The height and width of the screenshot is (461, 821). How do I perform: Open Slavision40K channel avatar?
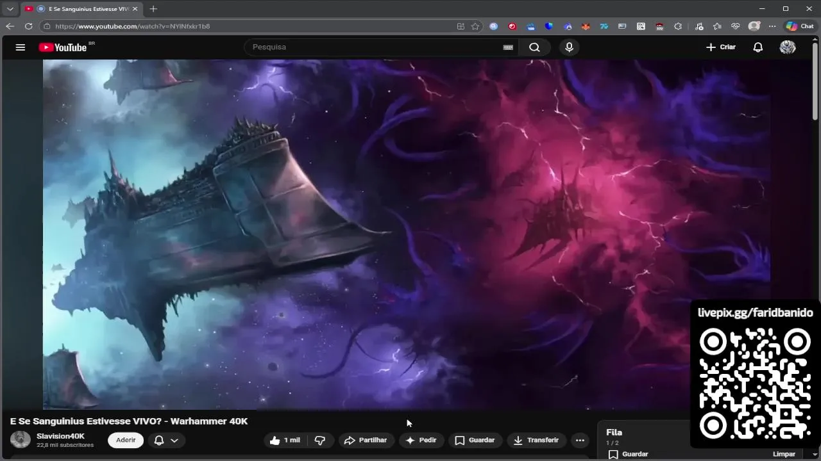21,440
